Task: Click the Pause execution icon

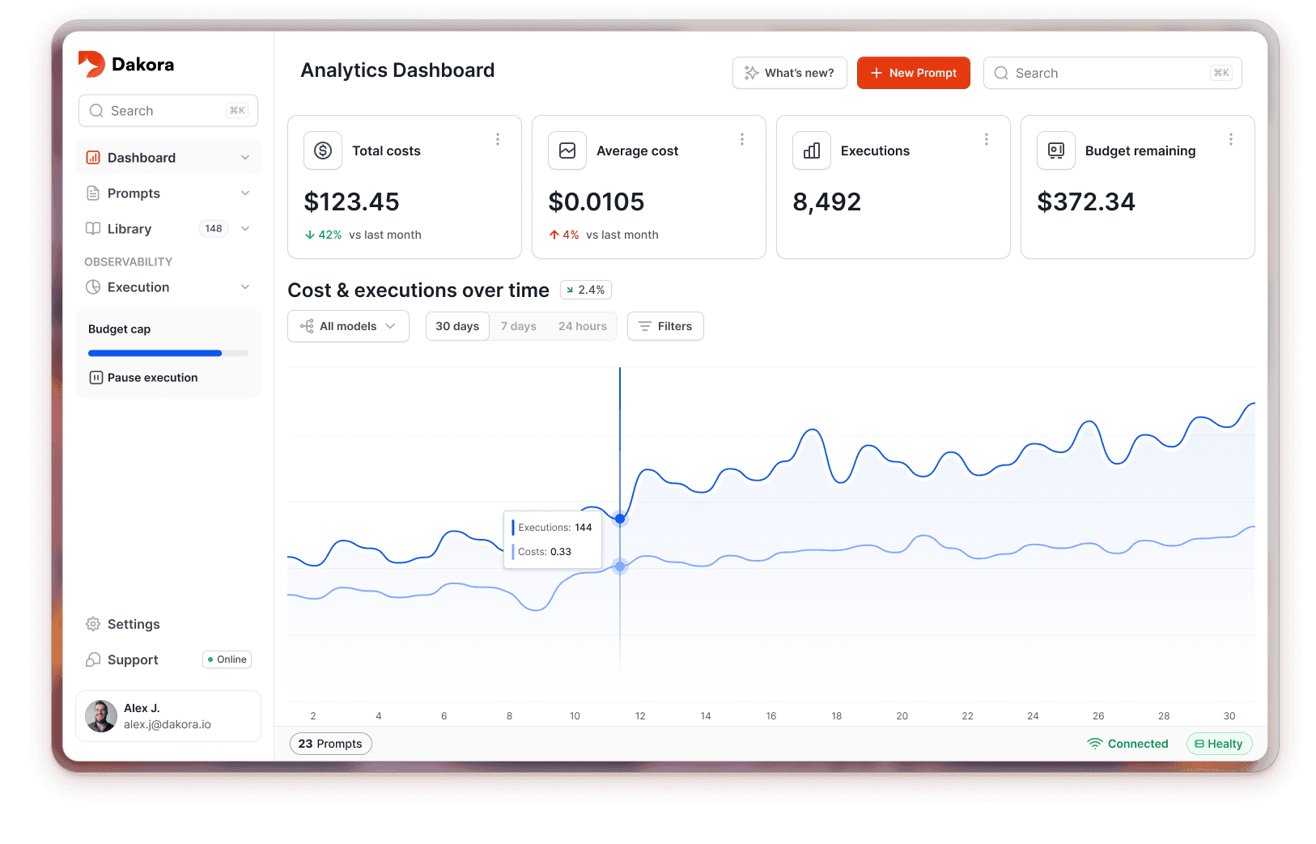Action: [x=96, y=377]
